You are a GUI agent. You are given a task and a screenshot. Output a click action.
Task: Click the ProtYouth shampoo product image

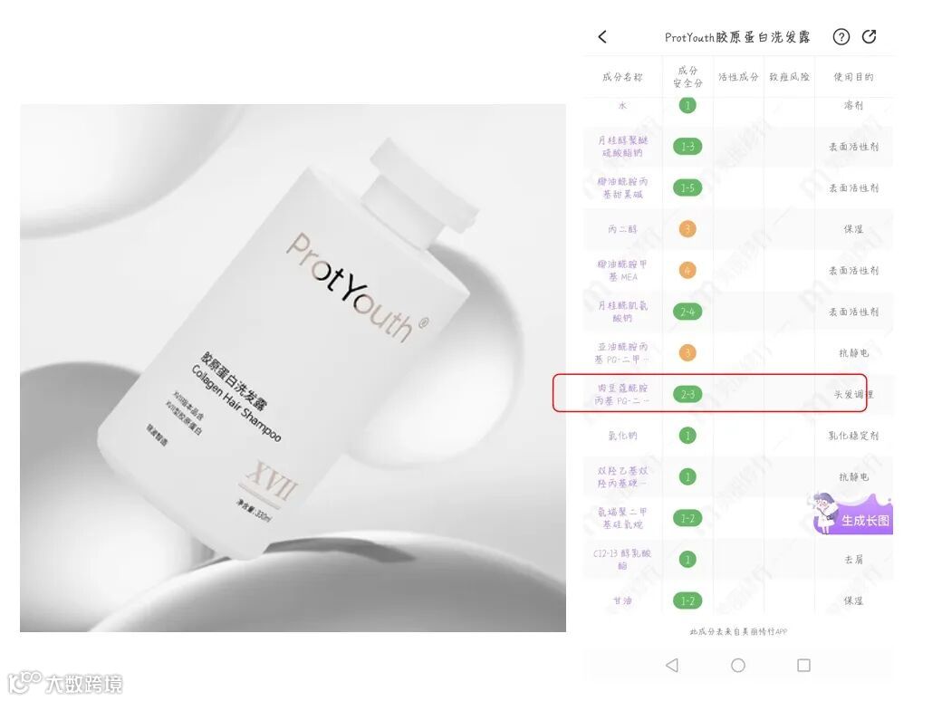(293, 368)
